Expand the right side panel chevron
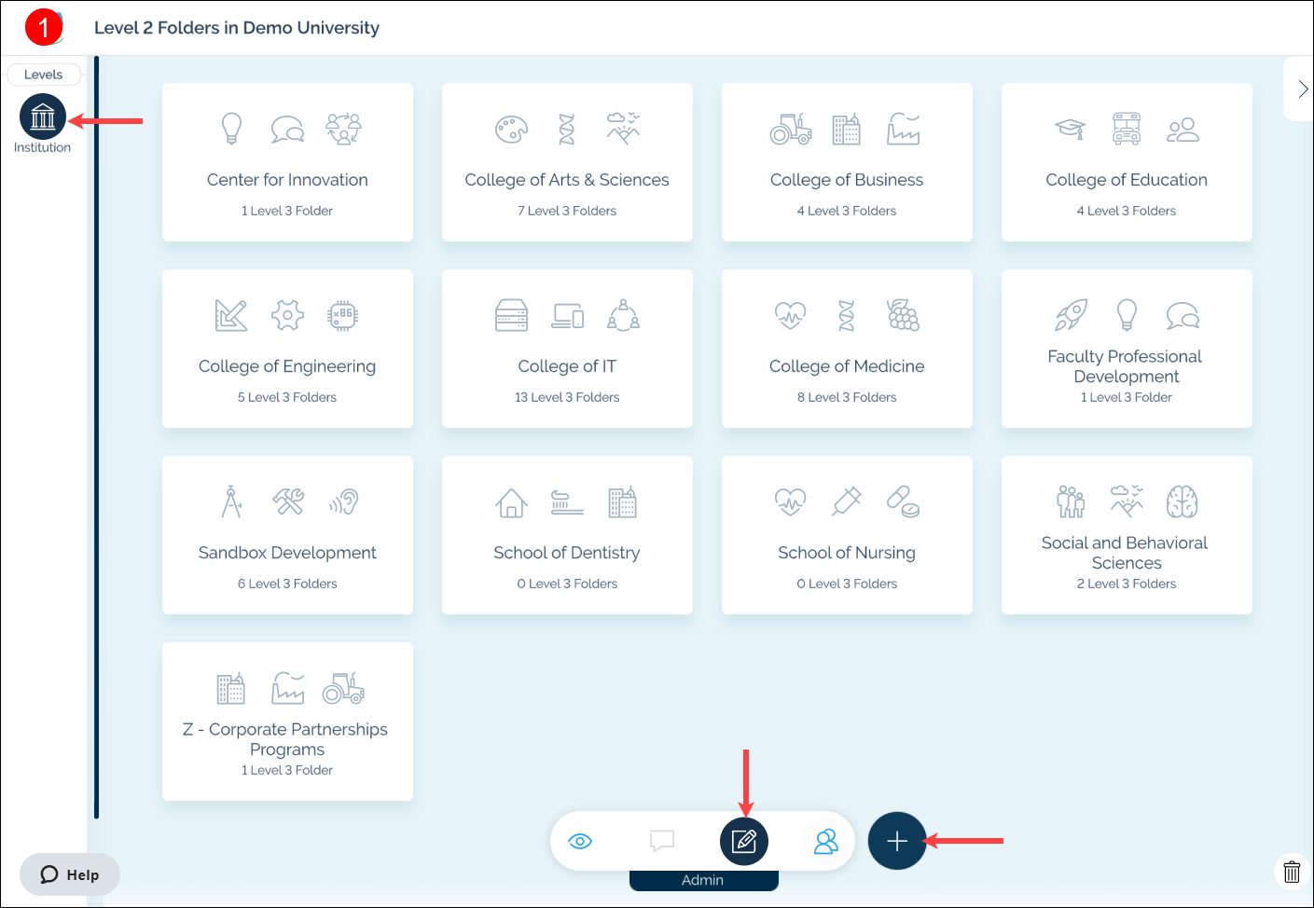 pyautogui.click(x=1303, y=89)
